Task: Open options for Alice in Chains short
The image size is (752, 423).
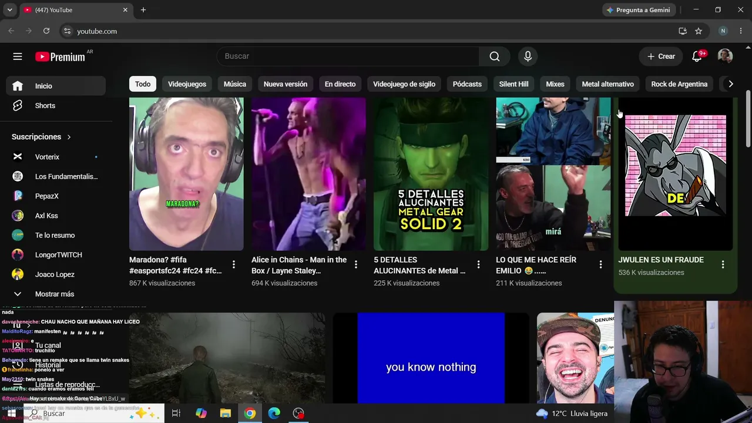Action: [356, 265]
